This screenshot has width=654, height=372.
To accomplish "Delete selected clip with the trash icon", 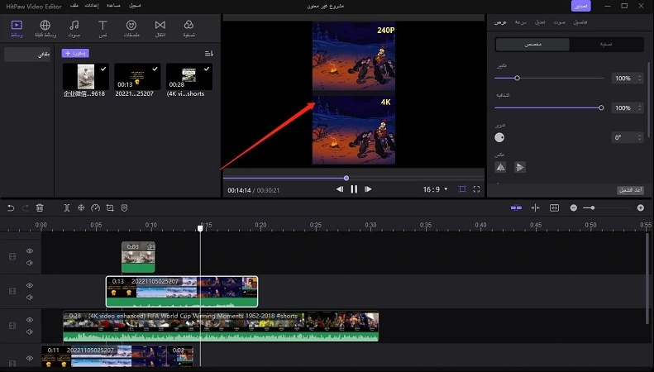I will tap(40, 207).
